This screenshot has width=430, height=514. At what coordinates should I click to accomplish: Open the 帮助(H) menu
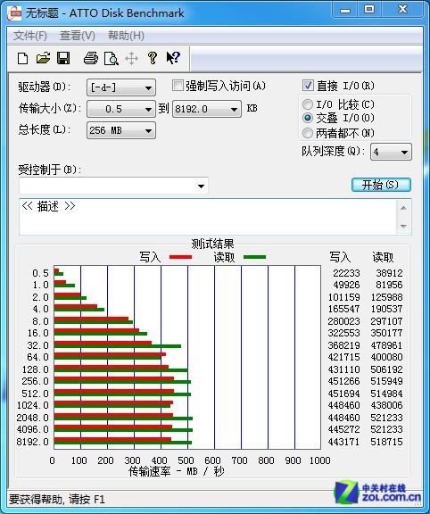[126, 36]
